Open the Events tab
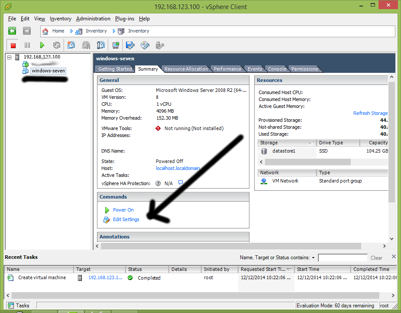The height and width of the screenshot is (313, 401). tap(255, 69)
